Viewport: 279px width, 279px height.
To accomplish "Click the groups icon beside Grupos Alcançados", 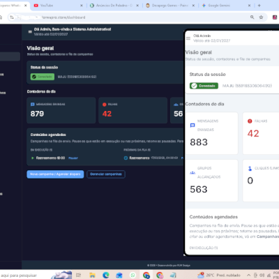I will point(193,172).
